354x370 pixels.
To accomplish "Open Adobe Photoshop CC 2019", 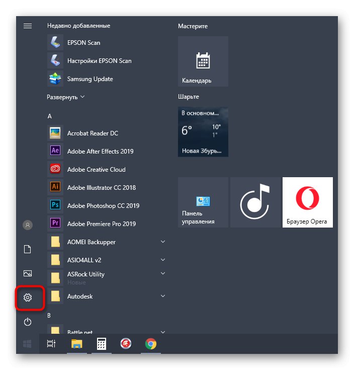I will pos(106,205).
